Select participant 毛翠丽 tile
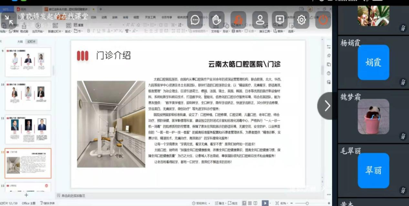 point(373,170)
